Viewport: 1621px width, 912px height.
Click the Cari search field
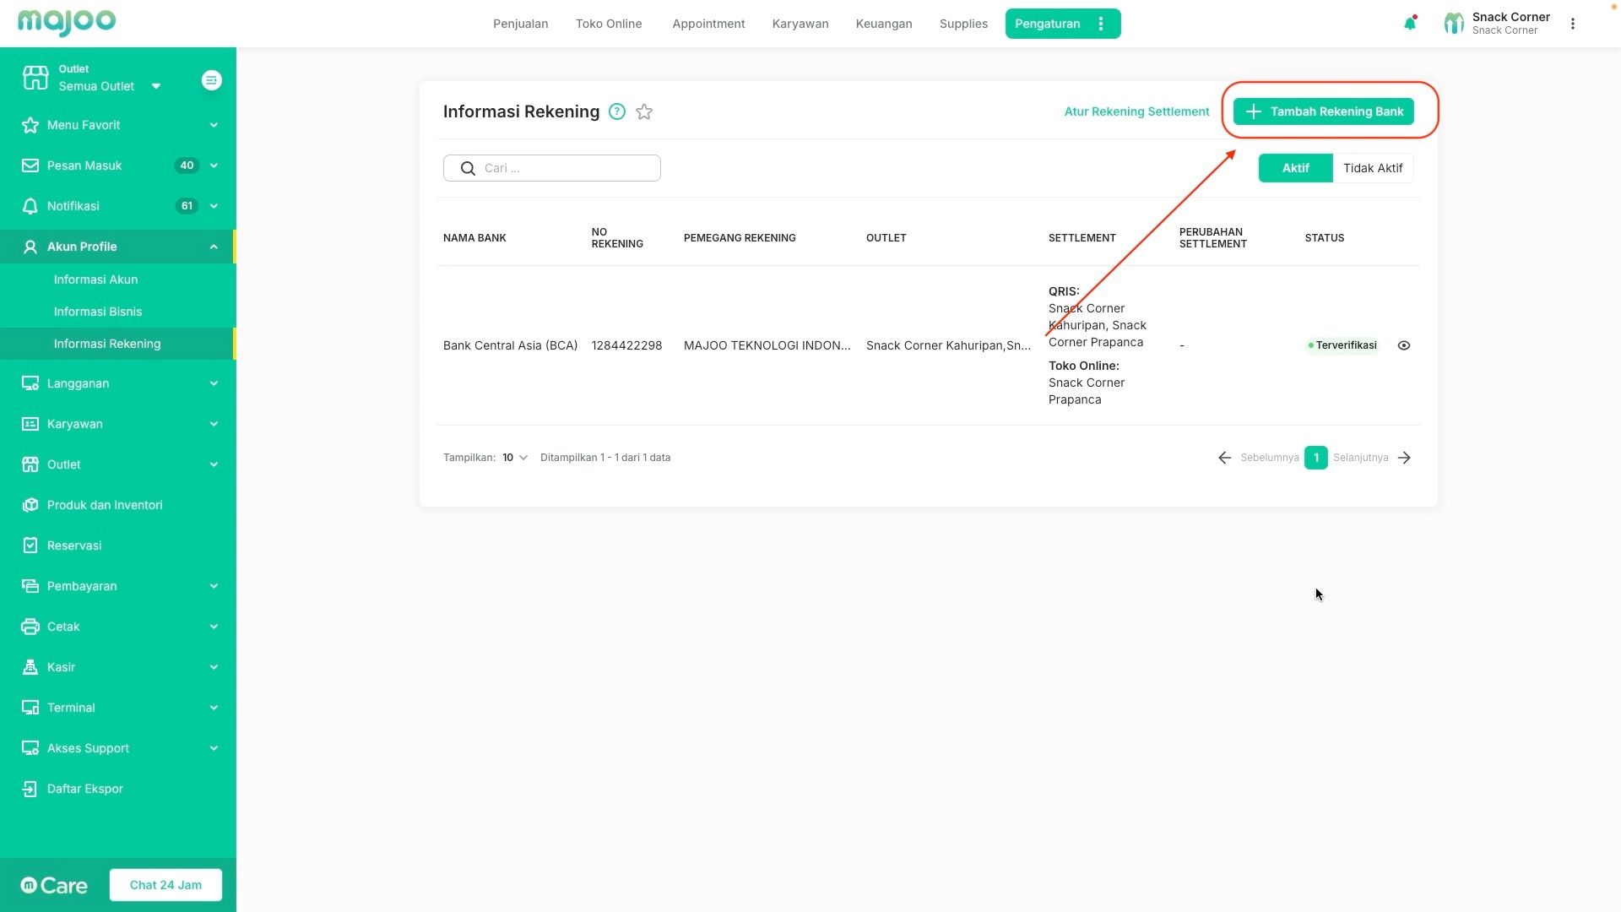click(x=566, y=168)
